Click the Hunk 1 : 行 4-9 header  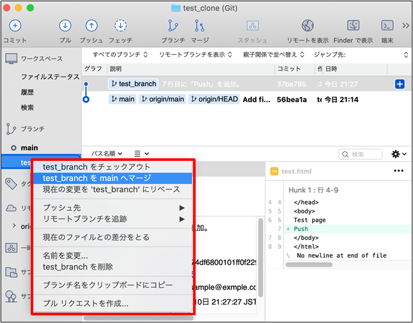coord(313,190)
